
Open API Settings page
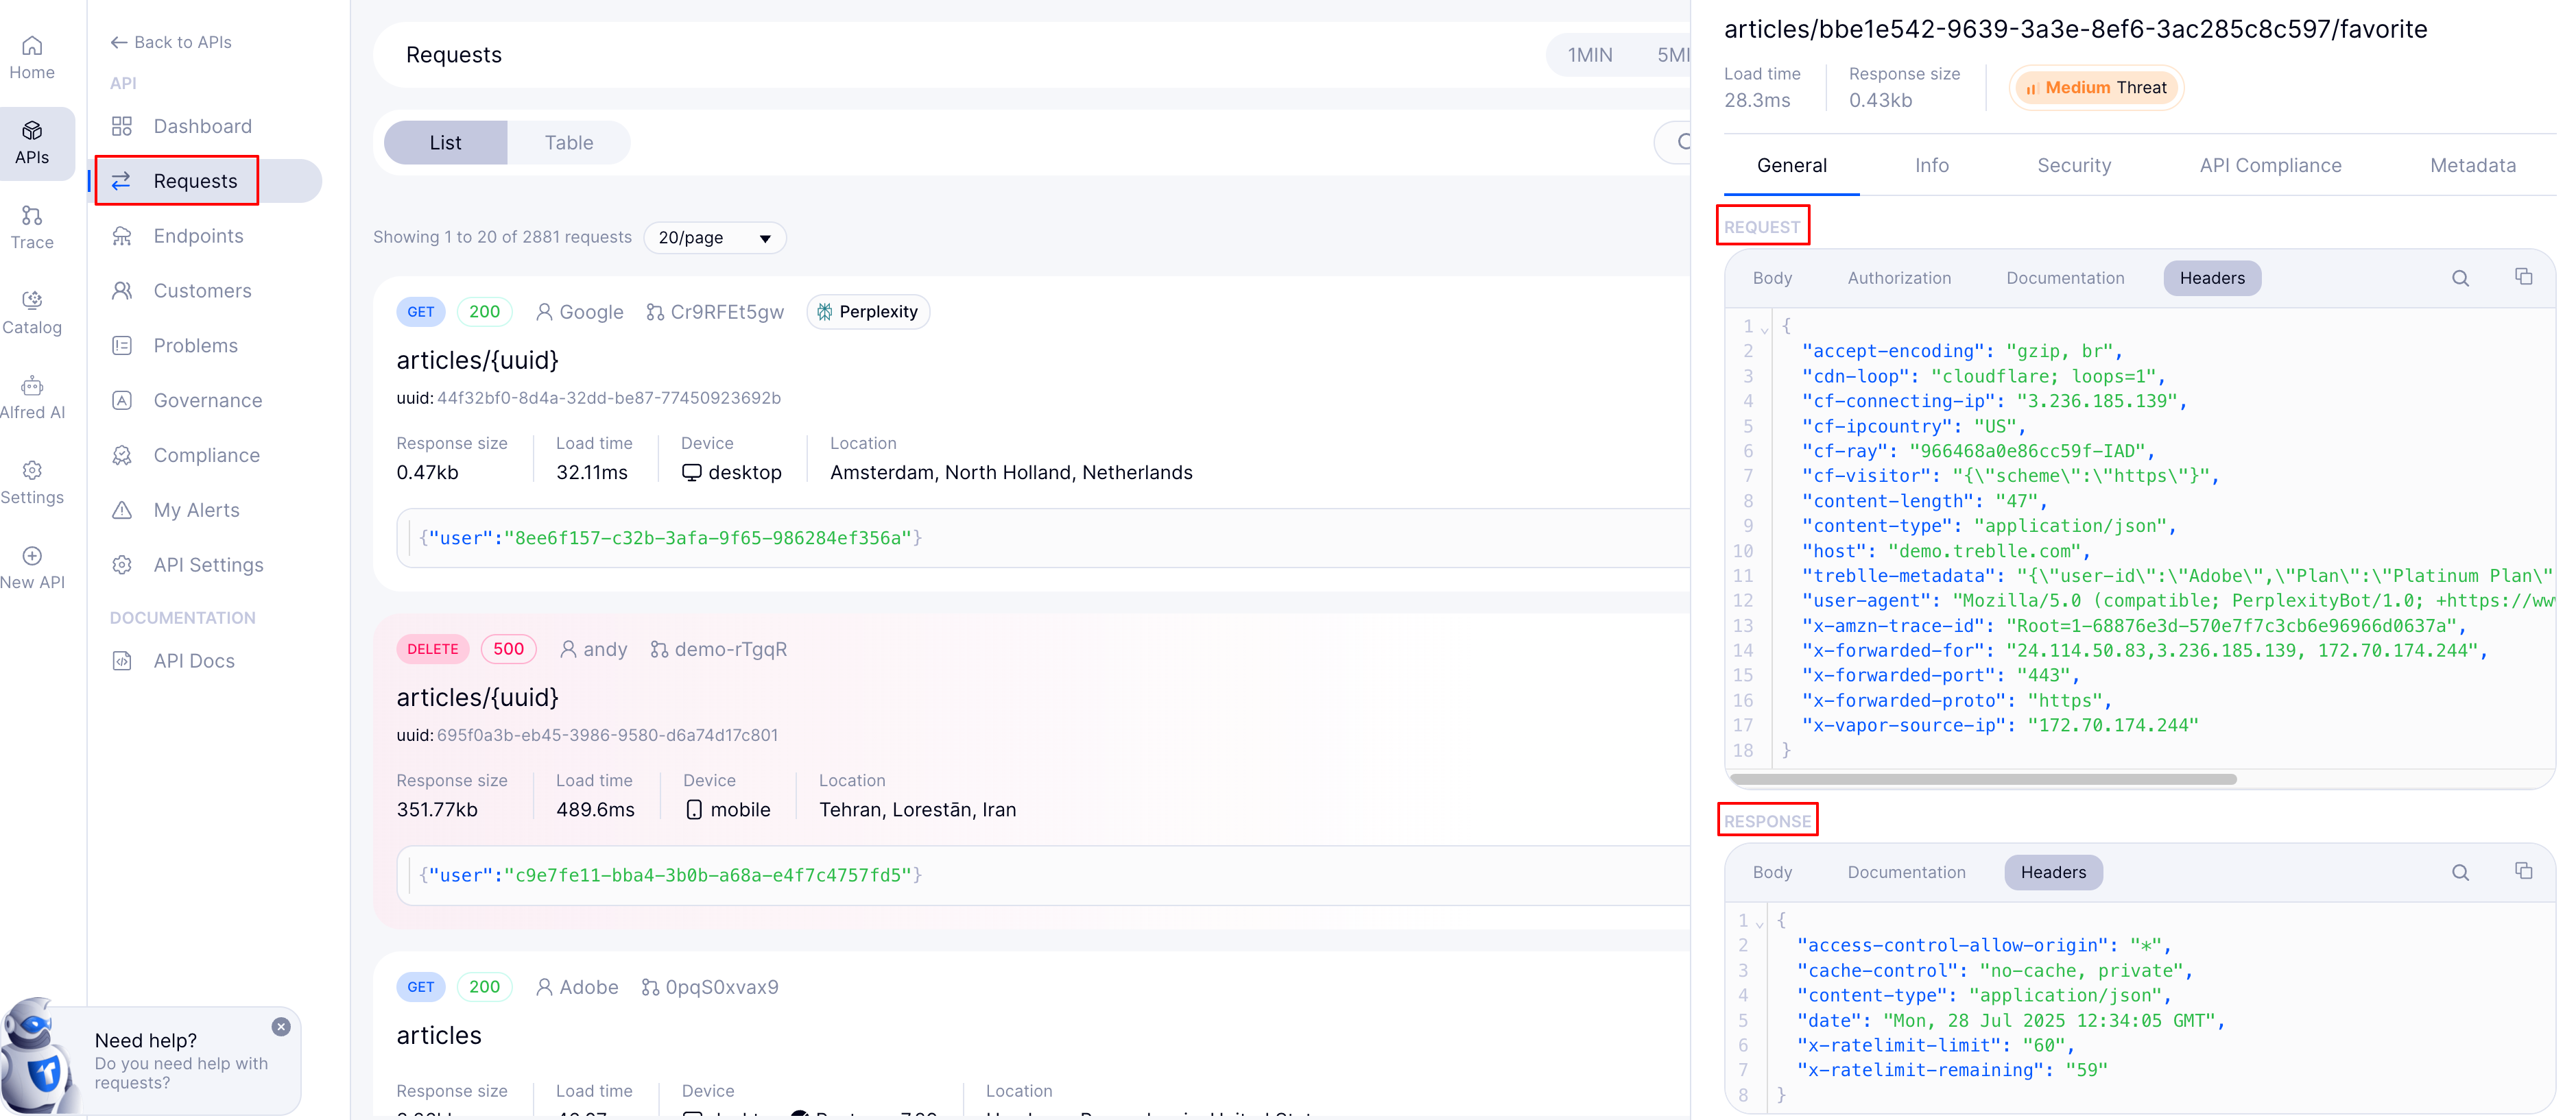(x=208, y=565)
